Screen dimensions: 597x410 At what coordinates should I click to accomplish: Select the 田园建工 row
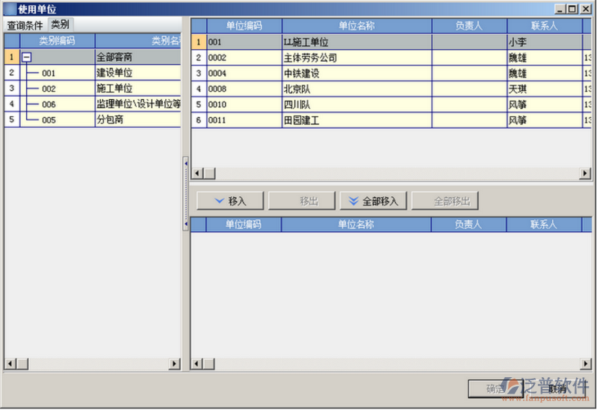(x=392, y=120)
